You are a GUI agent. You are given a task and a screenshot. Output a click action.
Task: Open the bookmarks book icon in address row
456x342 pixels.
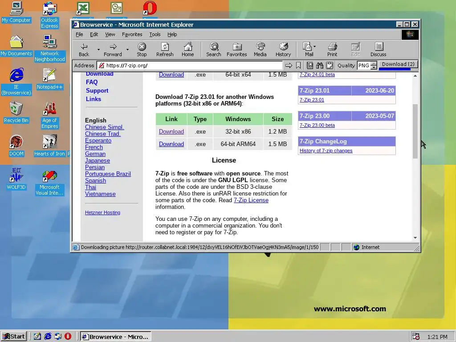pyautogui.click(x=310, y=65)
